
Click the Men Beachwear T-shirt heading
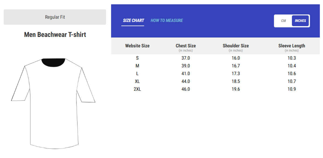[55, 35]
